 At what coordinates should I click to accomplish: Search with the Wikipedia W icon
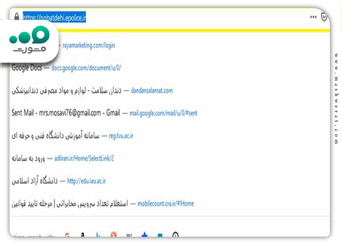coord(129,235)
